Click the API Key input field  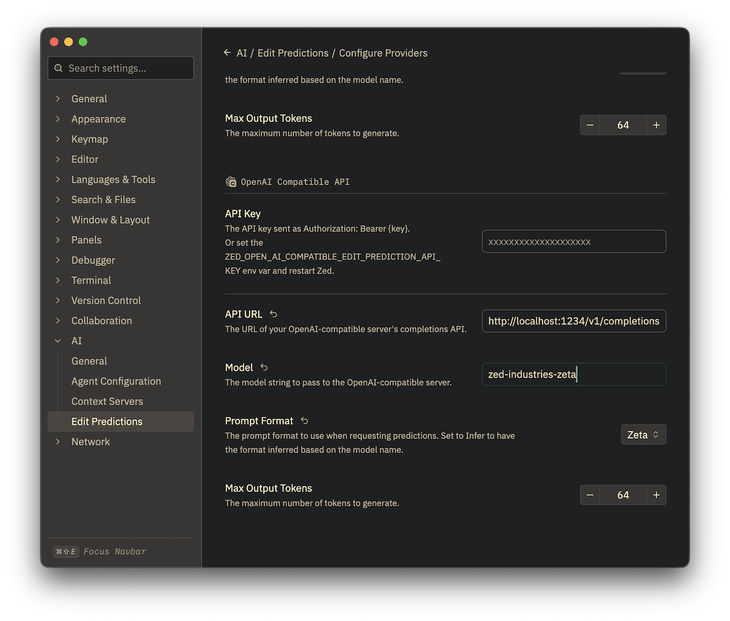(574, 242)
